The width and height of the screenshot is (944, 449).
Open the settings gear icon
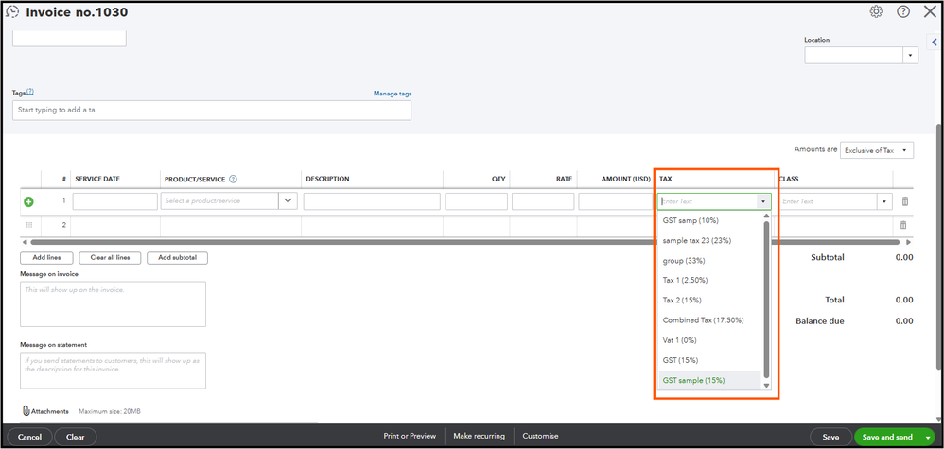point(876,11)
